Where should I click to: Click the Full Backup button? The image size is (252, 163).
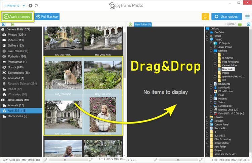pos(47,16)
